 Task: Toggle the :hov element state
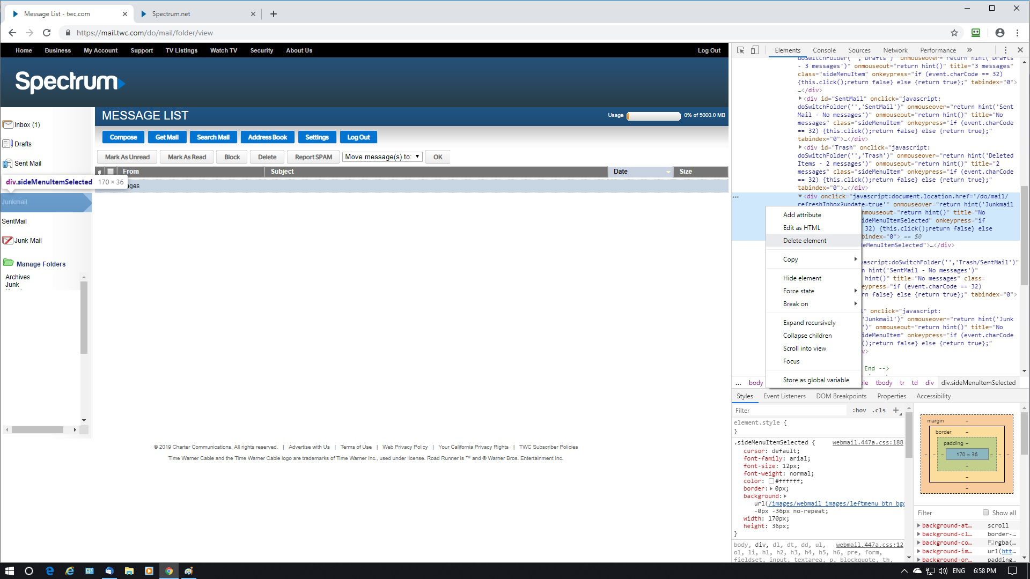pyautogui.click(x=859, y=410)
